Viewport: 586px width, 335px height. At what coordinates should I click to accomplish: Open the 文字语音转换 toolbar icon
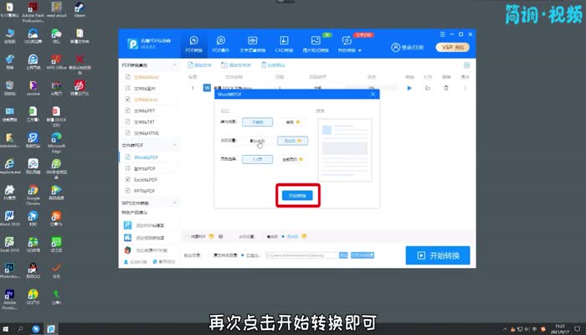(253, 44)
